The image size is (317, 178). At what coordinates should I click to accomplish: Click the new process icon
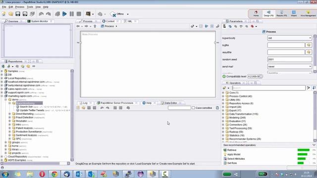[x=4, y=14]
